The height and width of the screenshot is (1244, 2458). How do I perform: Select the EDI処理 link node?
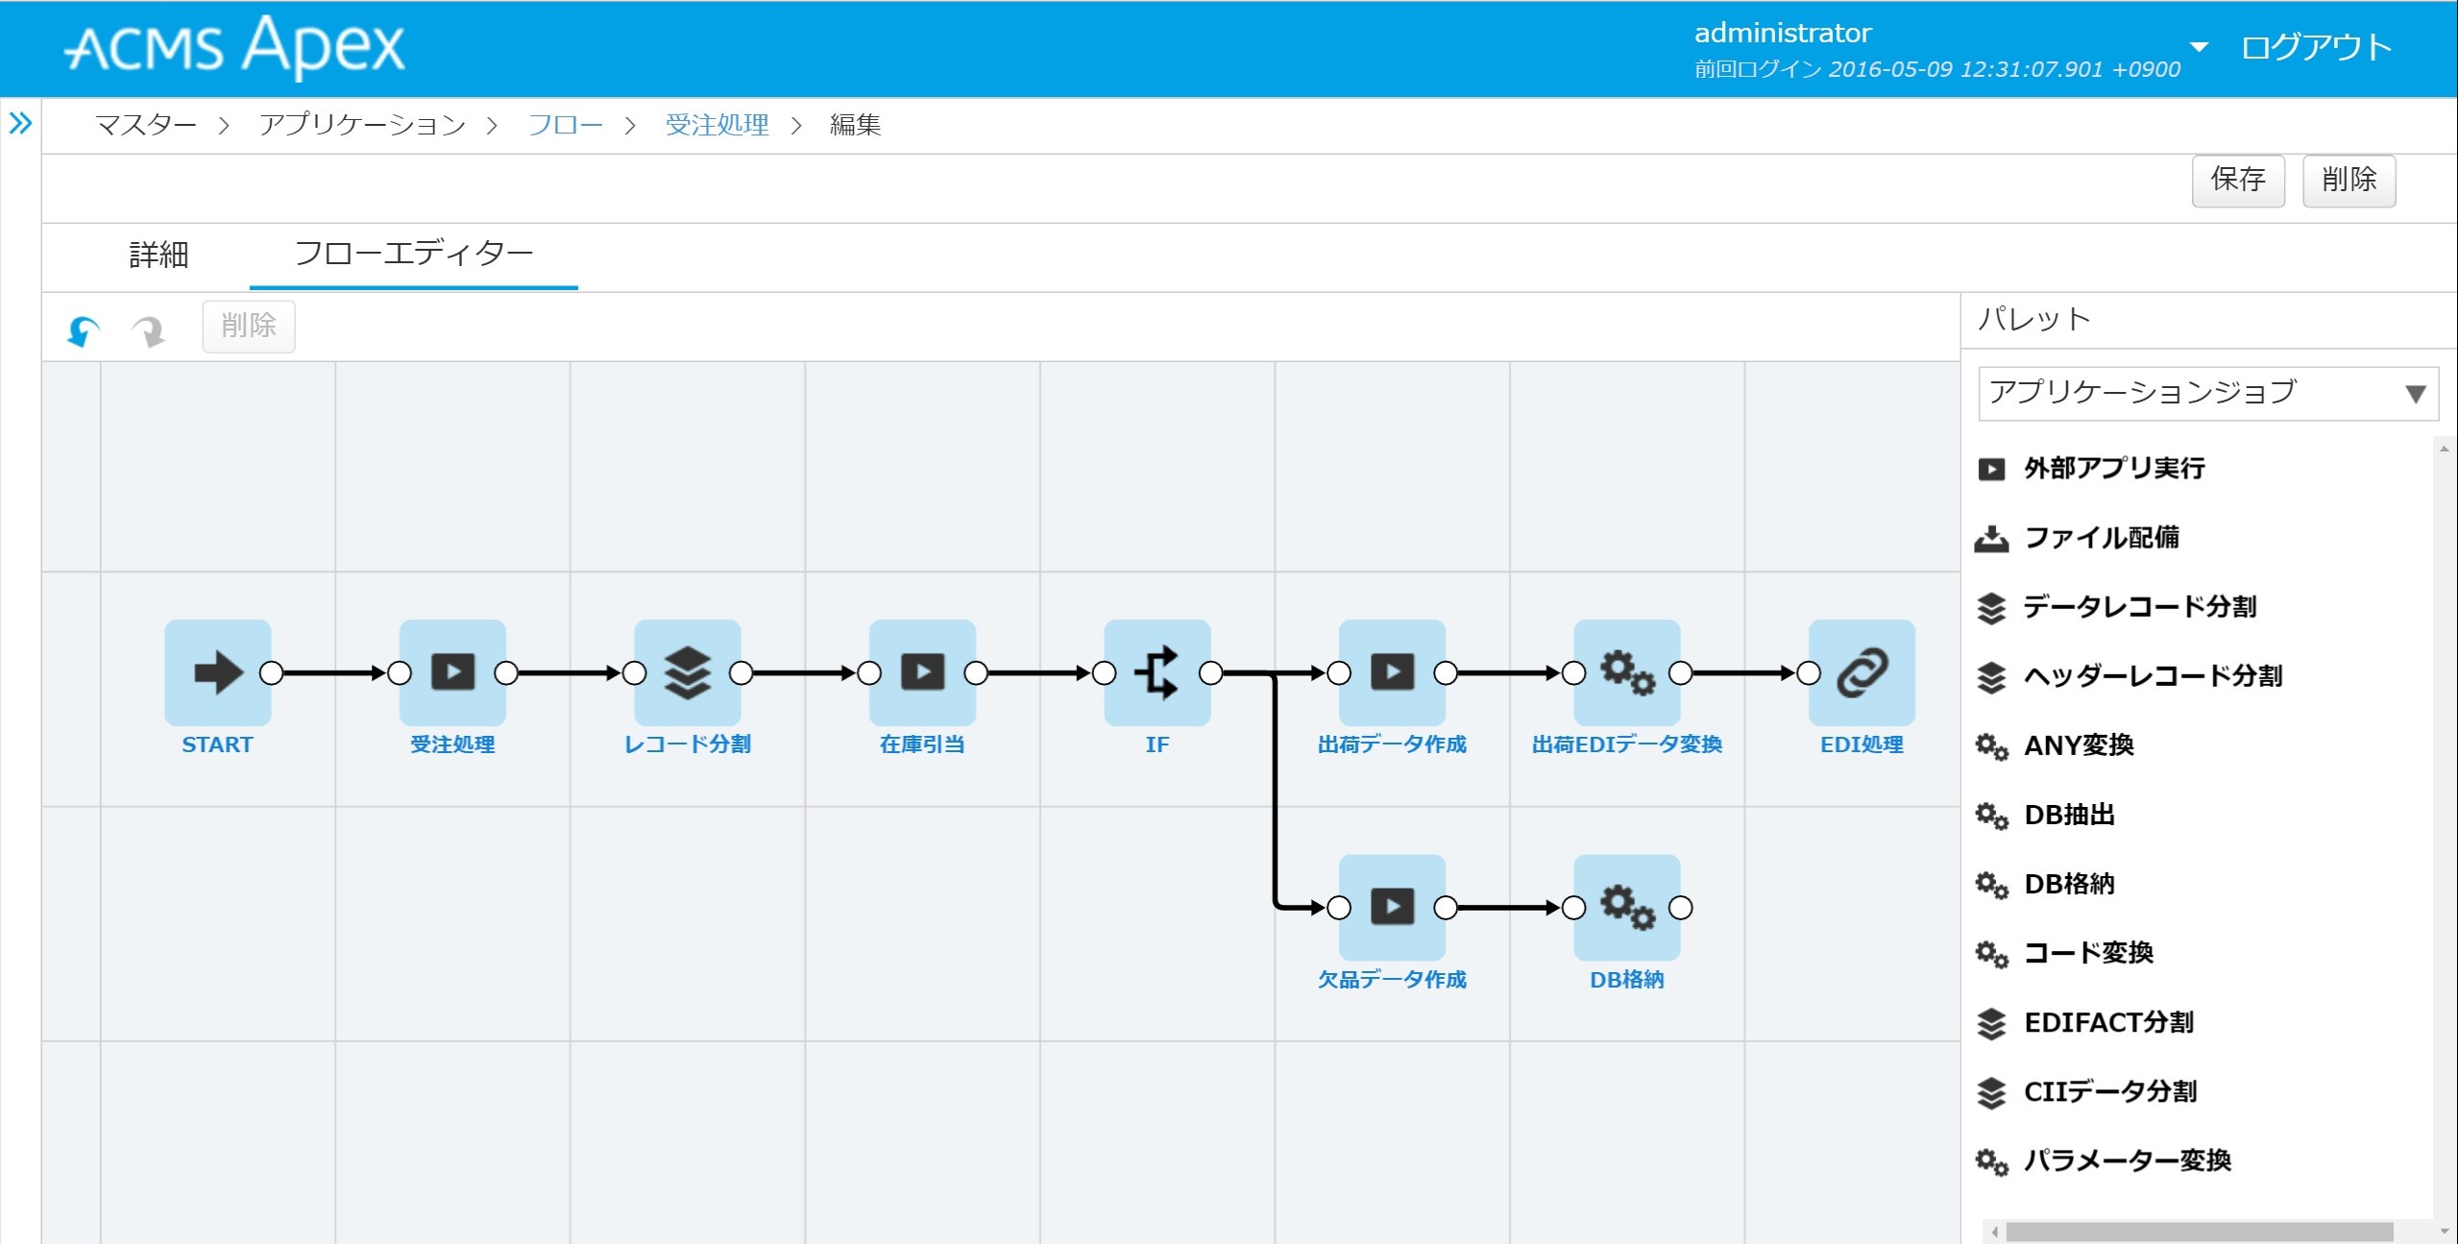[1862, 672]
